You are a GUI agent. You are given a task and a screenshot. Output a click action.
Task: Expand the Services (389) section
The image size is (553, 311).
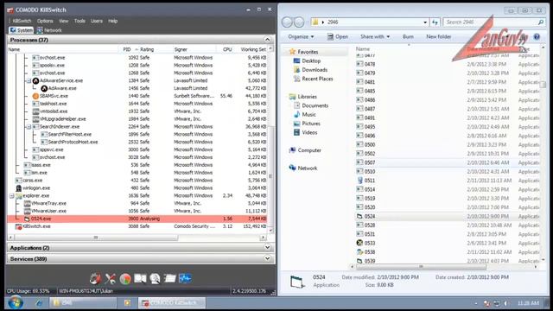267,259
